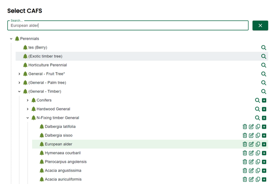Open magnifier for tes (Berry)
The image size is (276, 184).
[264, 47]
